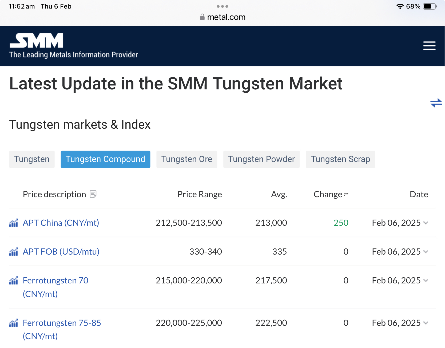Expand the APT FOB date chevron
Viewport: 445px width, 348px height.
pos(426,252)
